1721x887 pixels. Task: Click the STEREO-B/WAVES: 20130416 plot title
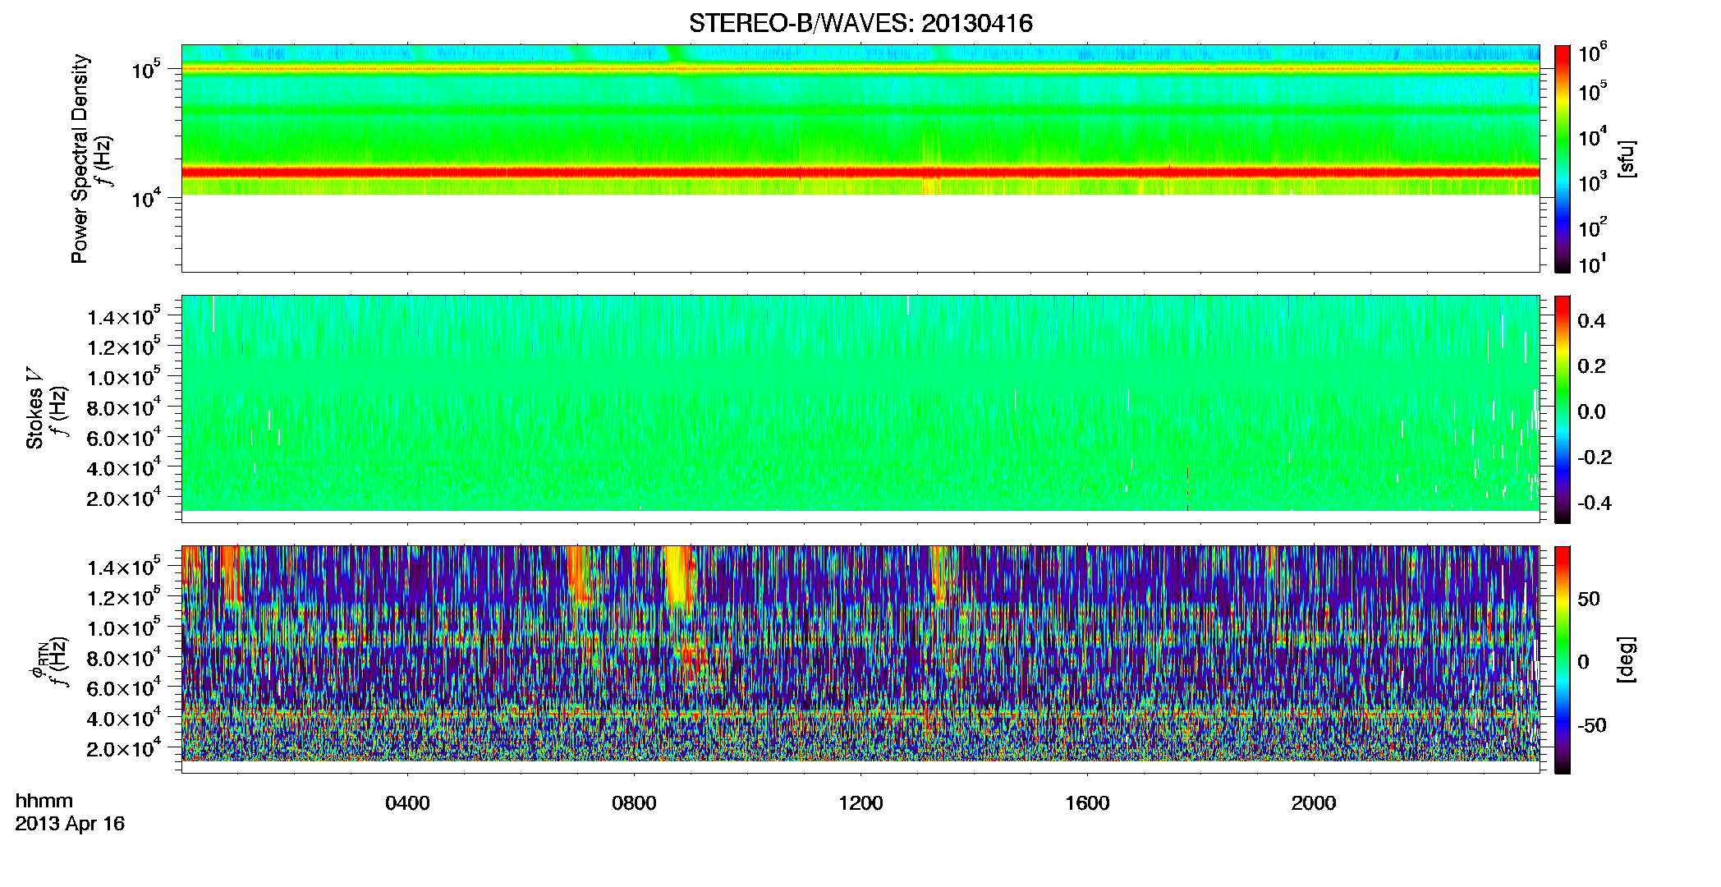tap(860, 23)
